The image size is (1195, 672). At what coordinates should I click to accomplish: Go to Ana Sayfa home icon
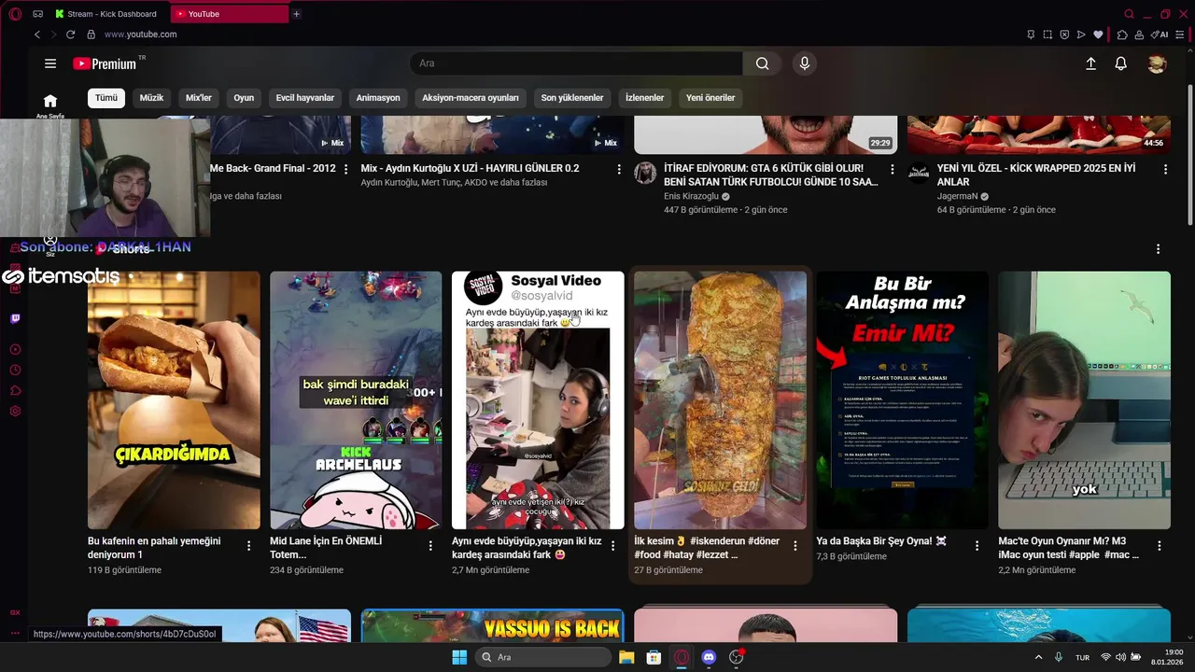[50, 101]
